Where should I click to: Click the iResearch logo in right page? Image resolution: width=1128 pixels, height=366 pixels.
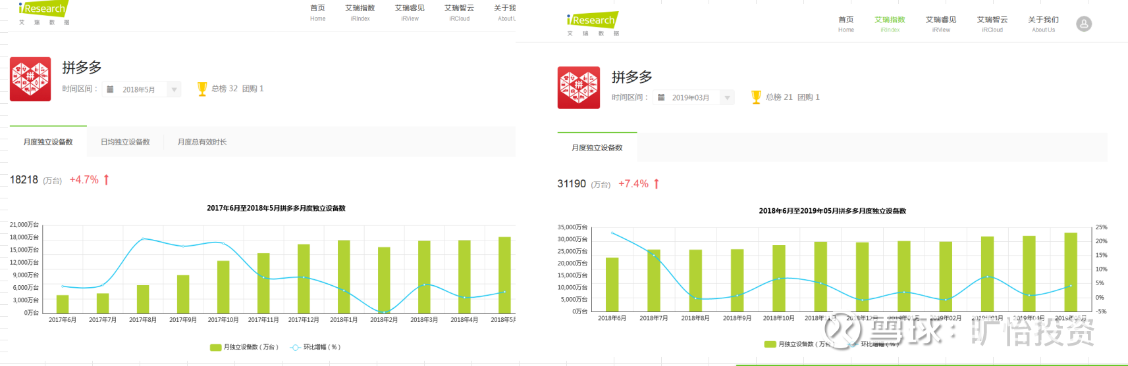coord(592,24)
